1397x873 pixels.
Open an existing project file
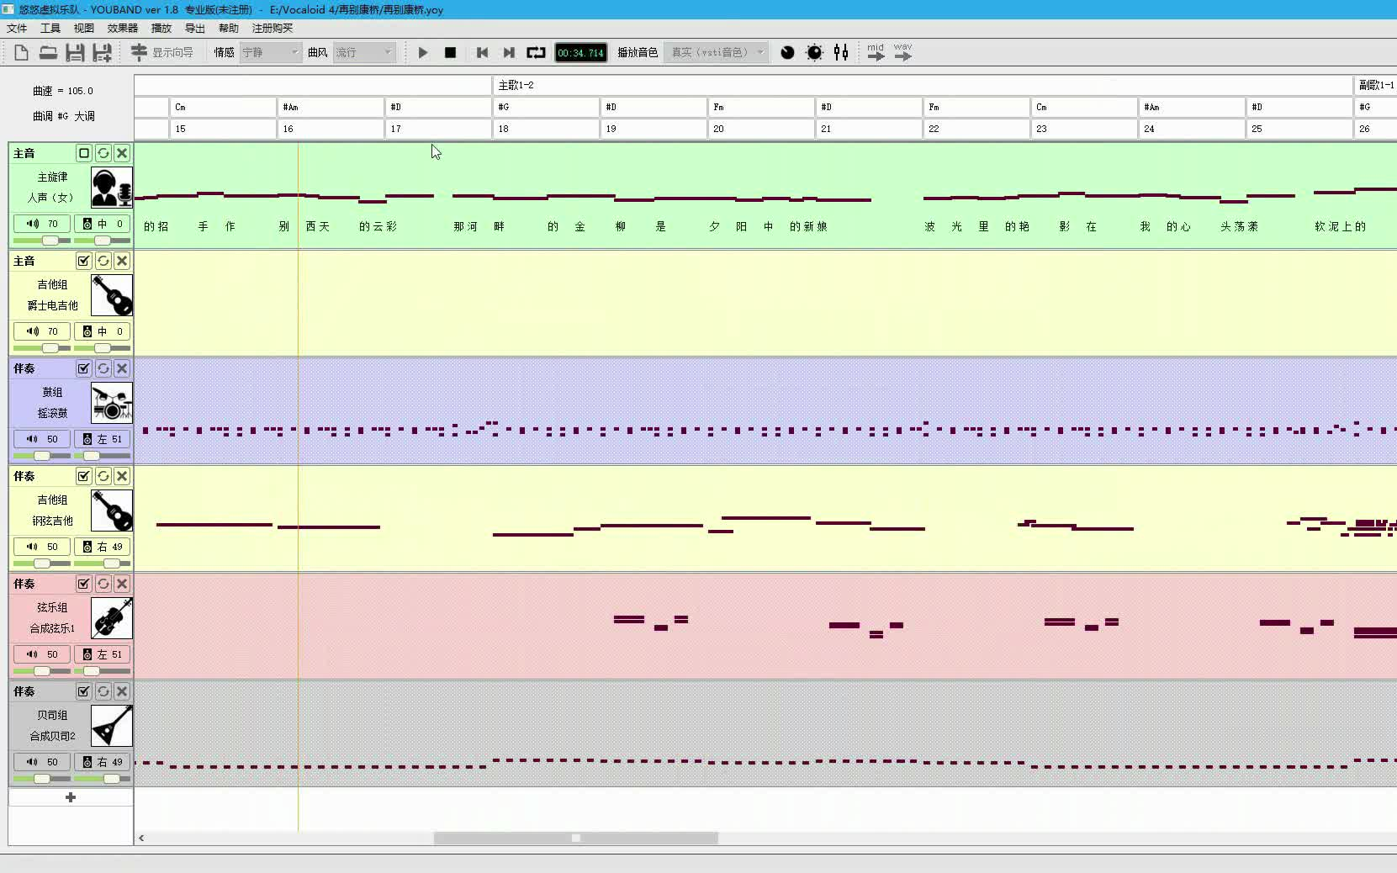(x=49, y=52)
